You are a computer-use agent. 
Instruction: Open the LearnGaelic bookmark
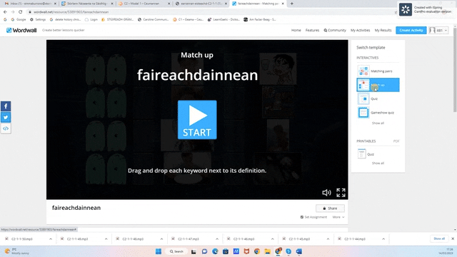(x=224, y=19)
